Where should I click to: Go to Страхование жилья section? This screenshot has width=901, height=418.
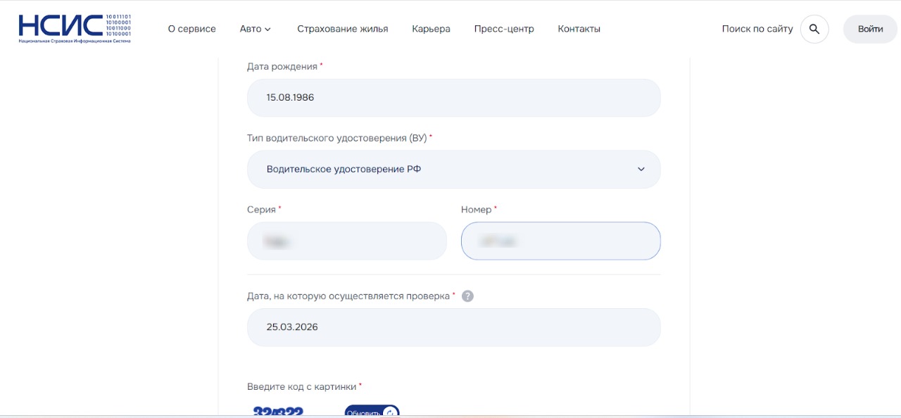click(342, 29)
